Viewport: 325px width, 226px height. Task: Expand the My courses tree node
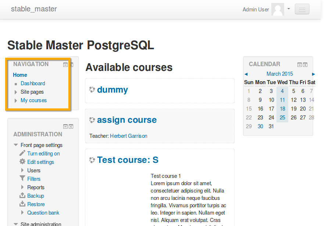click(x=16, y=101)
